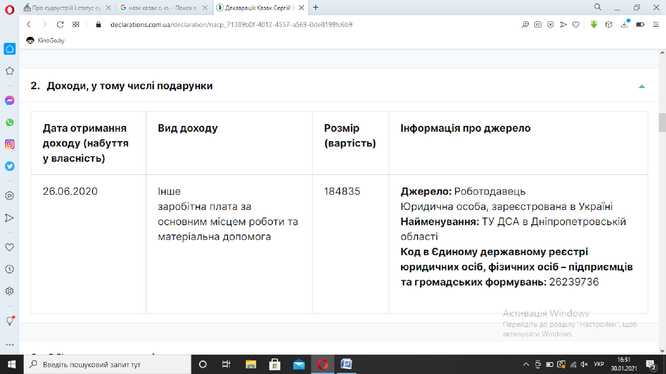Open the sidebar heart Pinboards icon
The height and width of the screenshot is (374, 666).
[10, 247]
